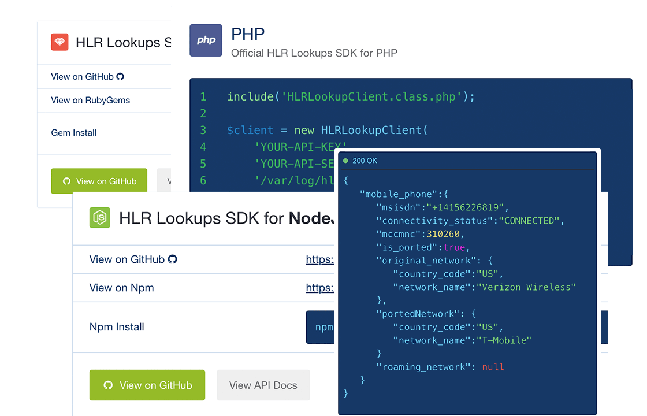
Task: Click GitHub octocat icon in Ruby card row
Action: click(x=120, y=76)
